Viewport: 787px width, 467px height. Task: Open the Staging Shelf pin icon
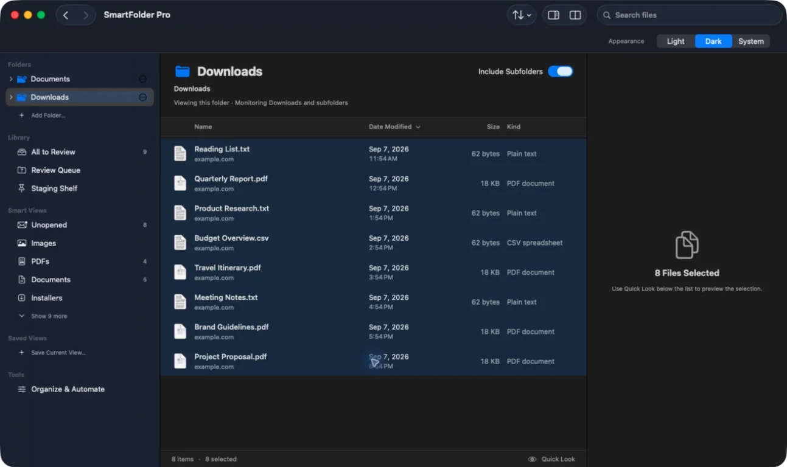(22, 189)
